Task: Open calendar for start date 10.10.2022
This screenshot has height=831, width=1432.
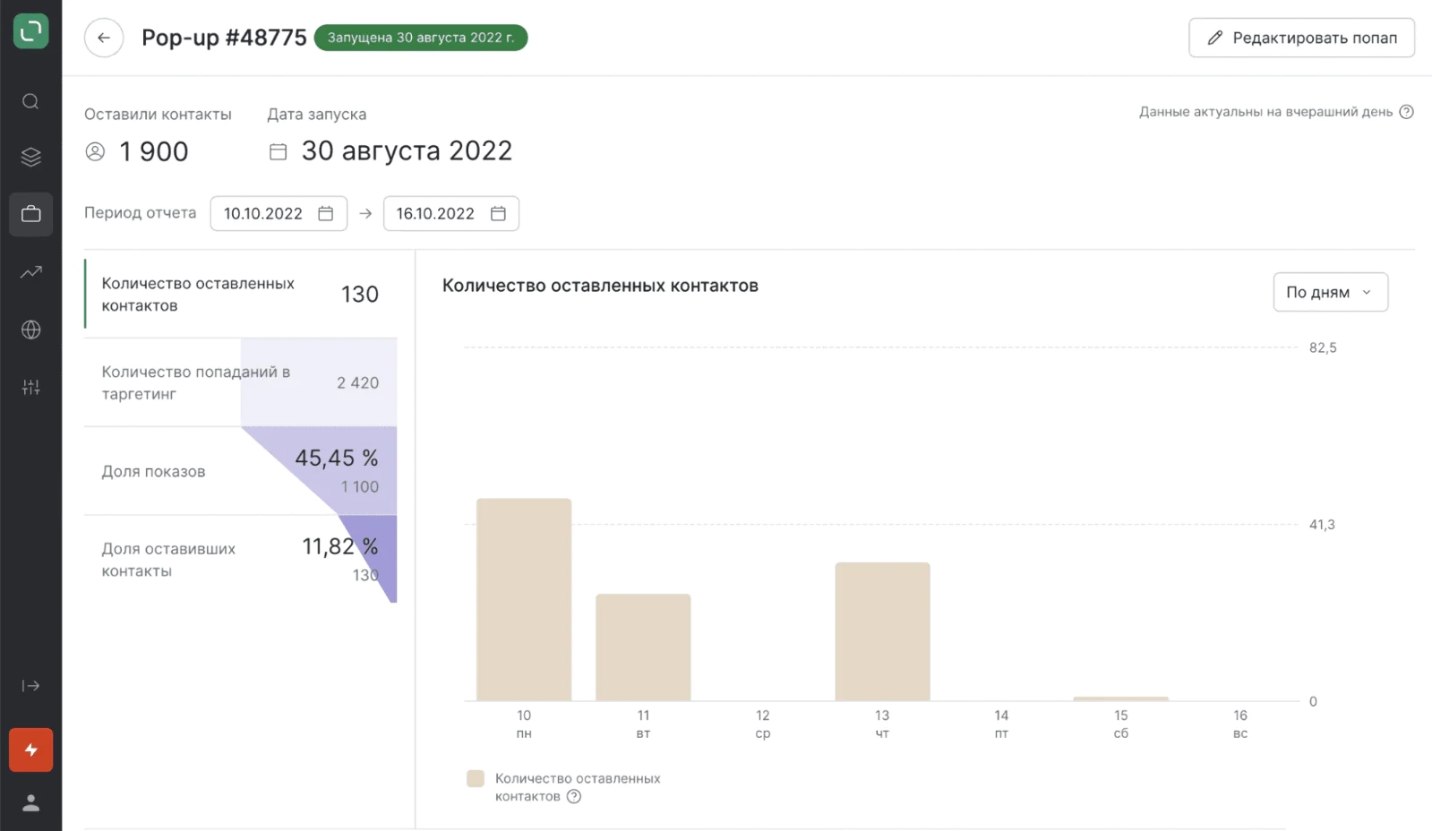Action: pos(326,214)
